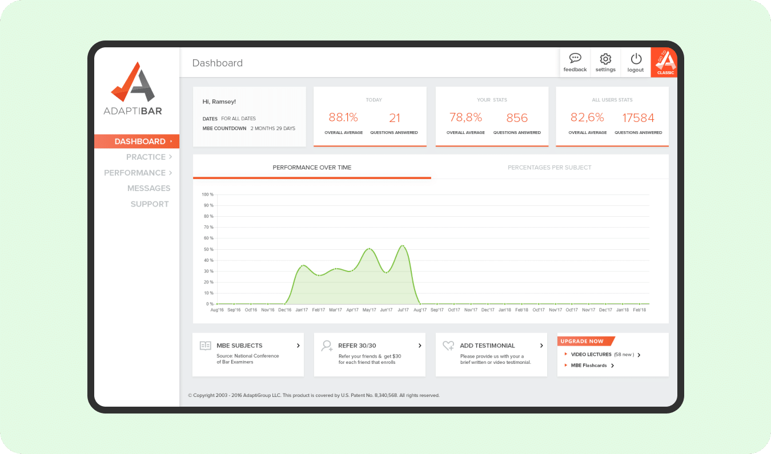
Task: Click the 'FOR ALL DATES' text
Action: coord(239,119)
